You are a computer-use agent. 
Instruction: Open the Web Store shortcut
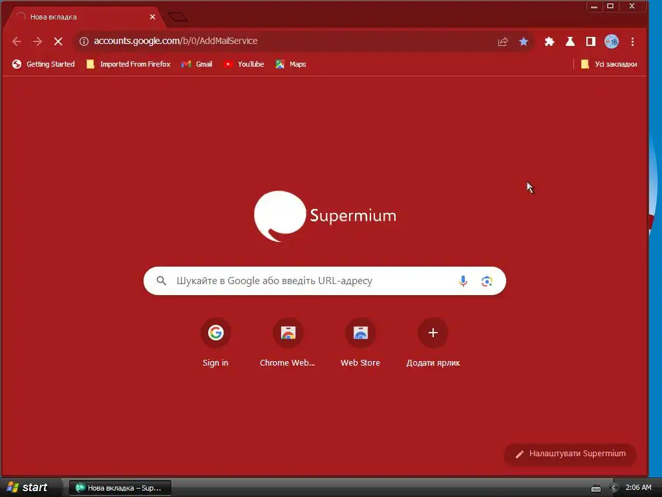pos(361,342)
